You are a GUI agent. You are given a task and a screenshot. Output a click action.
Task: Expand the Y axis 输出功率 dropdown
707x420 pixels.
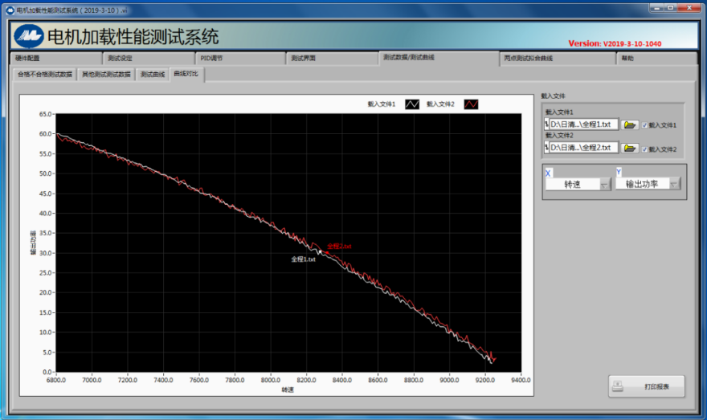point(674,185)
